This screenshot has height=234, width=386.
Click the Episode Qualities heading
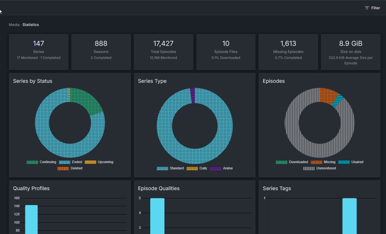(x=159, y=188)
